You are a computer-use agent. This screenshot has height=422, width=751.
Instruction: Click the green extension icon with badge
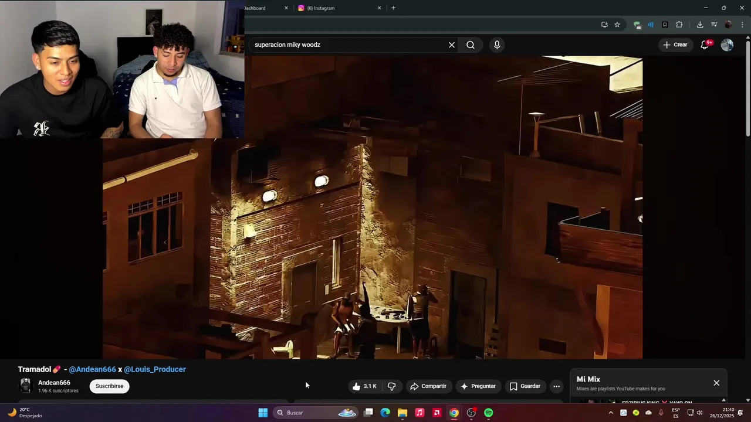click(637, 25)
